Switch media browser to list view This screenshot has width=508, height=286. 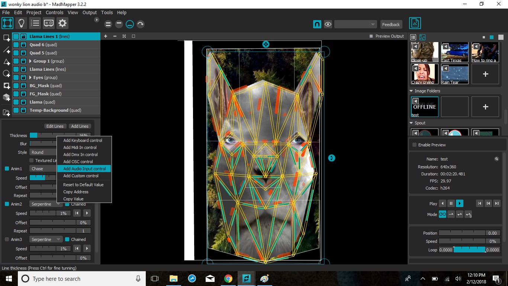413,37
